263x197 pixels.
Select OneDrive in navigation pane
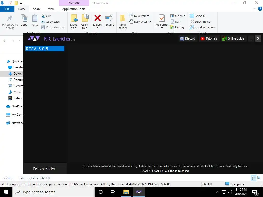[x=14, y=106]
